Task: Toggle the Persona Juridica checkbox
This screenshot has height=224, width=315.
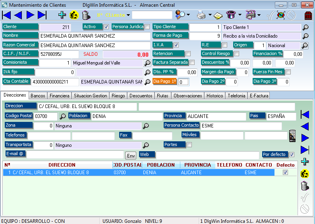Action: pyautogui.click(x=147, y=27)
